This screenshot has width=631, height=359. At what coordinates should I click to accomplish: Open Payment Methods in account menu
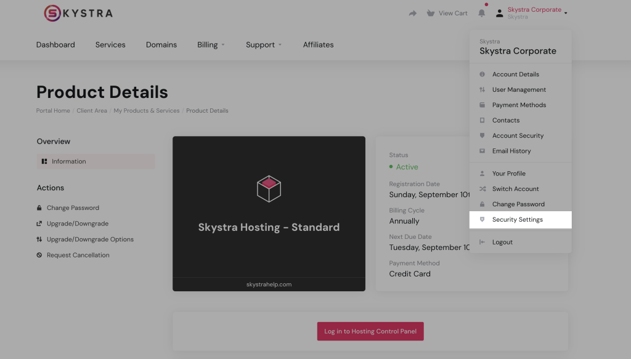519,105
